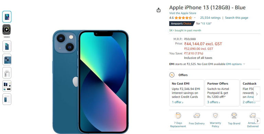This screenshot has width=264, height=134.
Task: Open the Warranty Policy shield icon
Action: click(215, 116)
